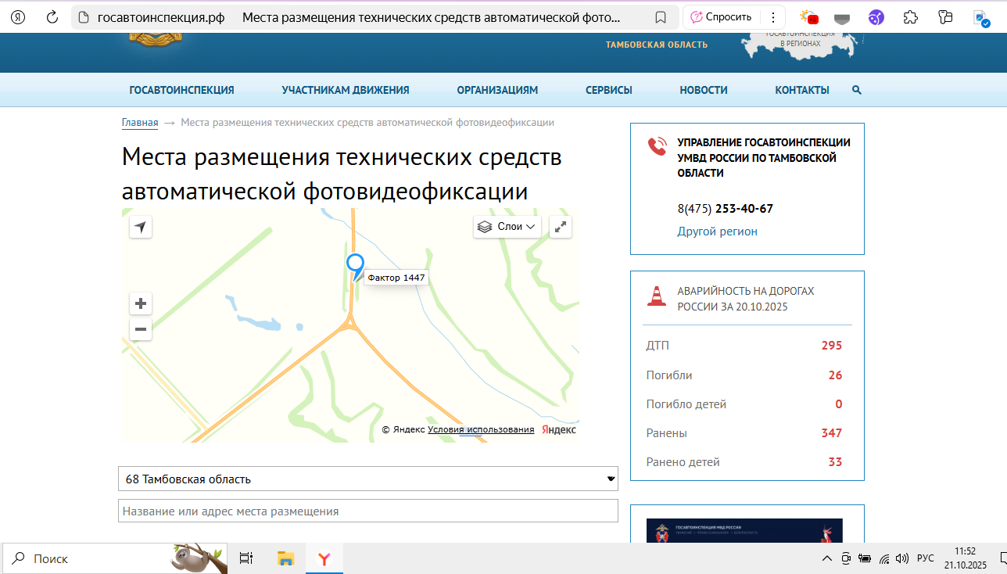Reload the page with the refresh icon
Screen dimensions: 1007x574
[x=52, y=17]
